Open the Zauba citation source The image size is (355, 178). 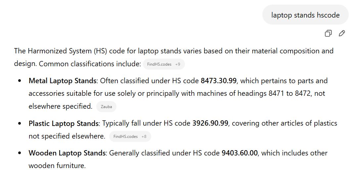click(x=106, y=107)
